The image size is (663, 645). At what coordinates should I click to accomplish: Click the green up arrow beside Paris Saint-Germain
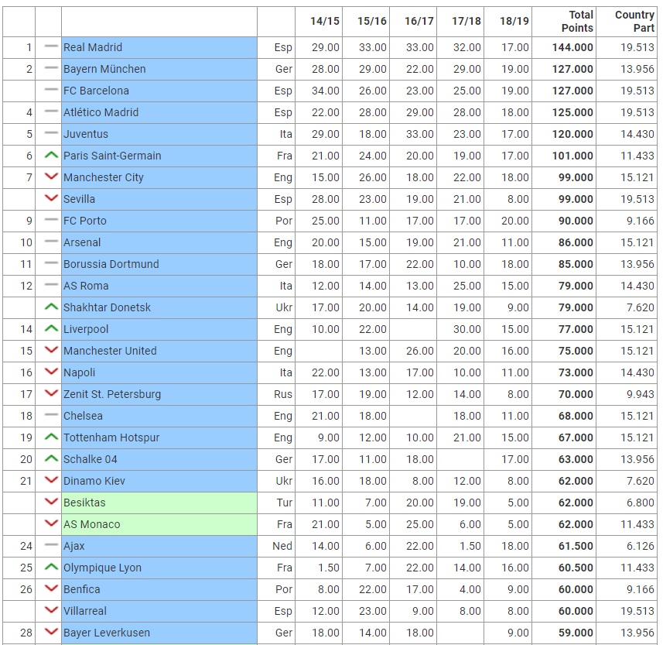point(51,156)
